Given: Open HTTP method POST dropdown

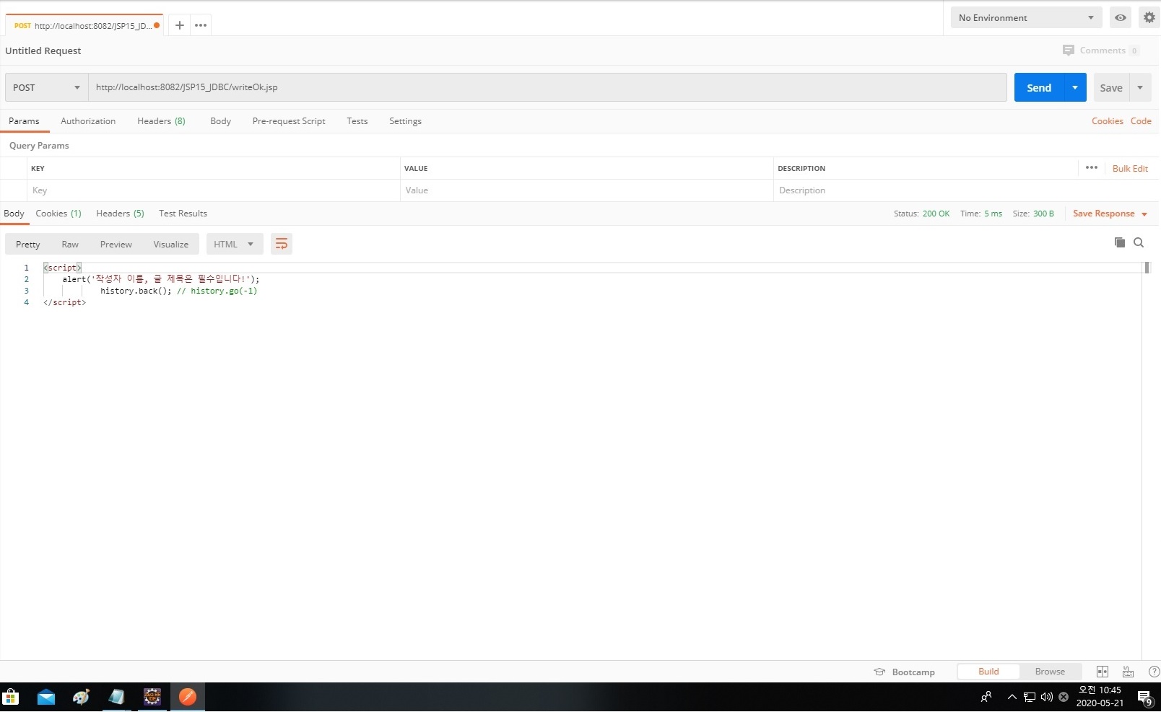Looking at the screenshot, I should 46,87.
